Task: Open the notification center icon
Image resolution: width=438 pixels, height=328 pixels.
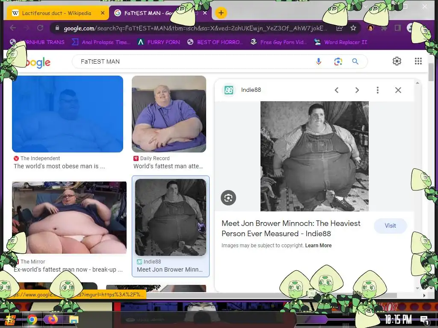Action: (x=424, y=320)
